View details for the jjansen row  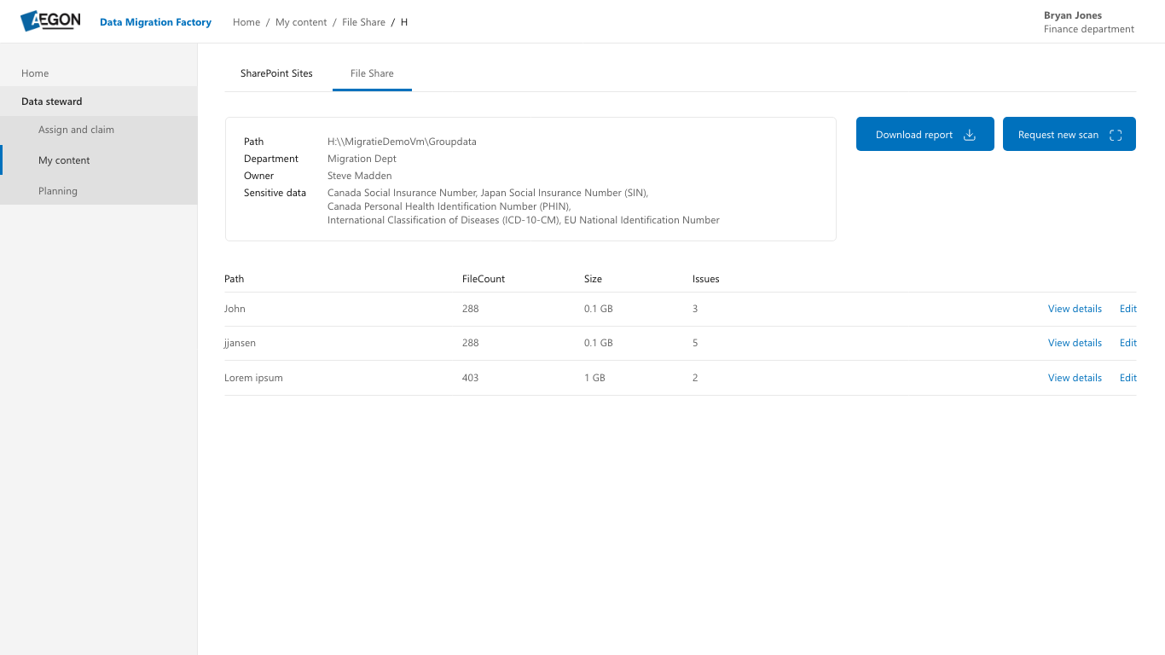tap(1075, 343)
